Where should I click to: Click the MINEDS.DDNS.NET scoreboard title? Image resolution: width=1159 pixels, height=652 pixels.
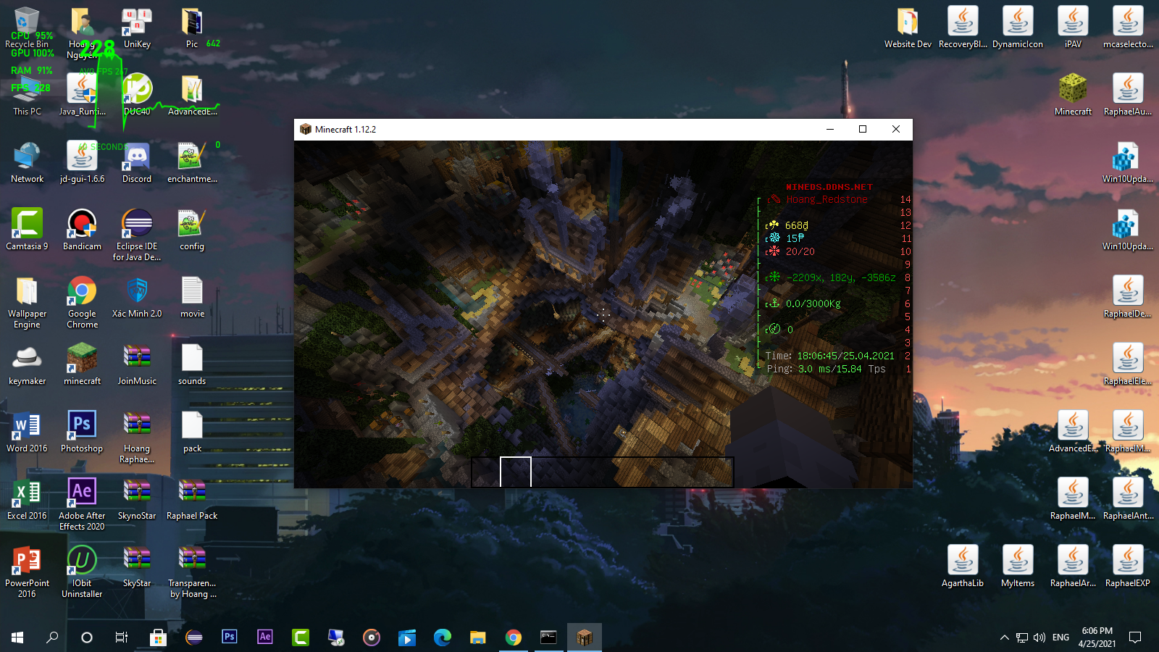coord(829,187)
